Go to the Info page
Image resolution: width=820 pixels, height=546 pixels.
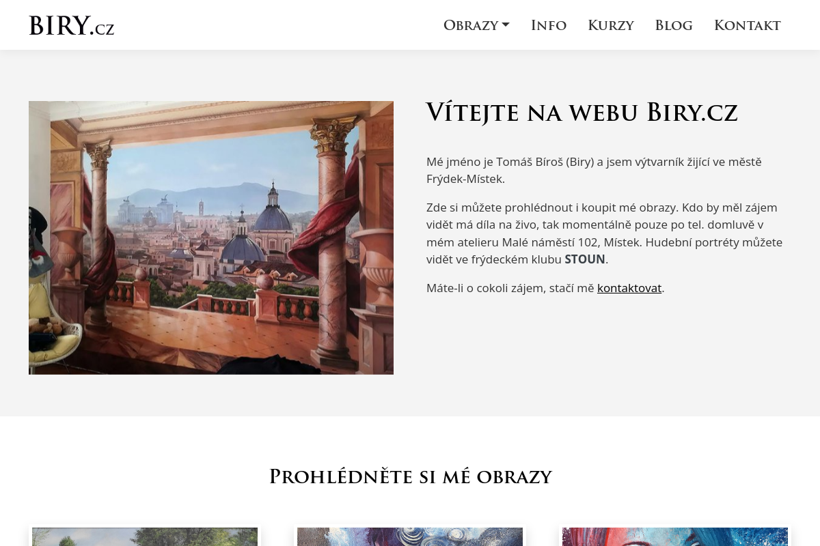(x=549, y=25)
